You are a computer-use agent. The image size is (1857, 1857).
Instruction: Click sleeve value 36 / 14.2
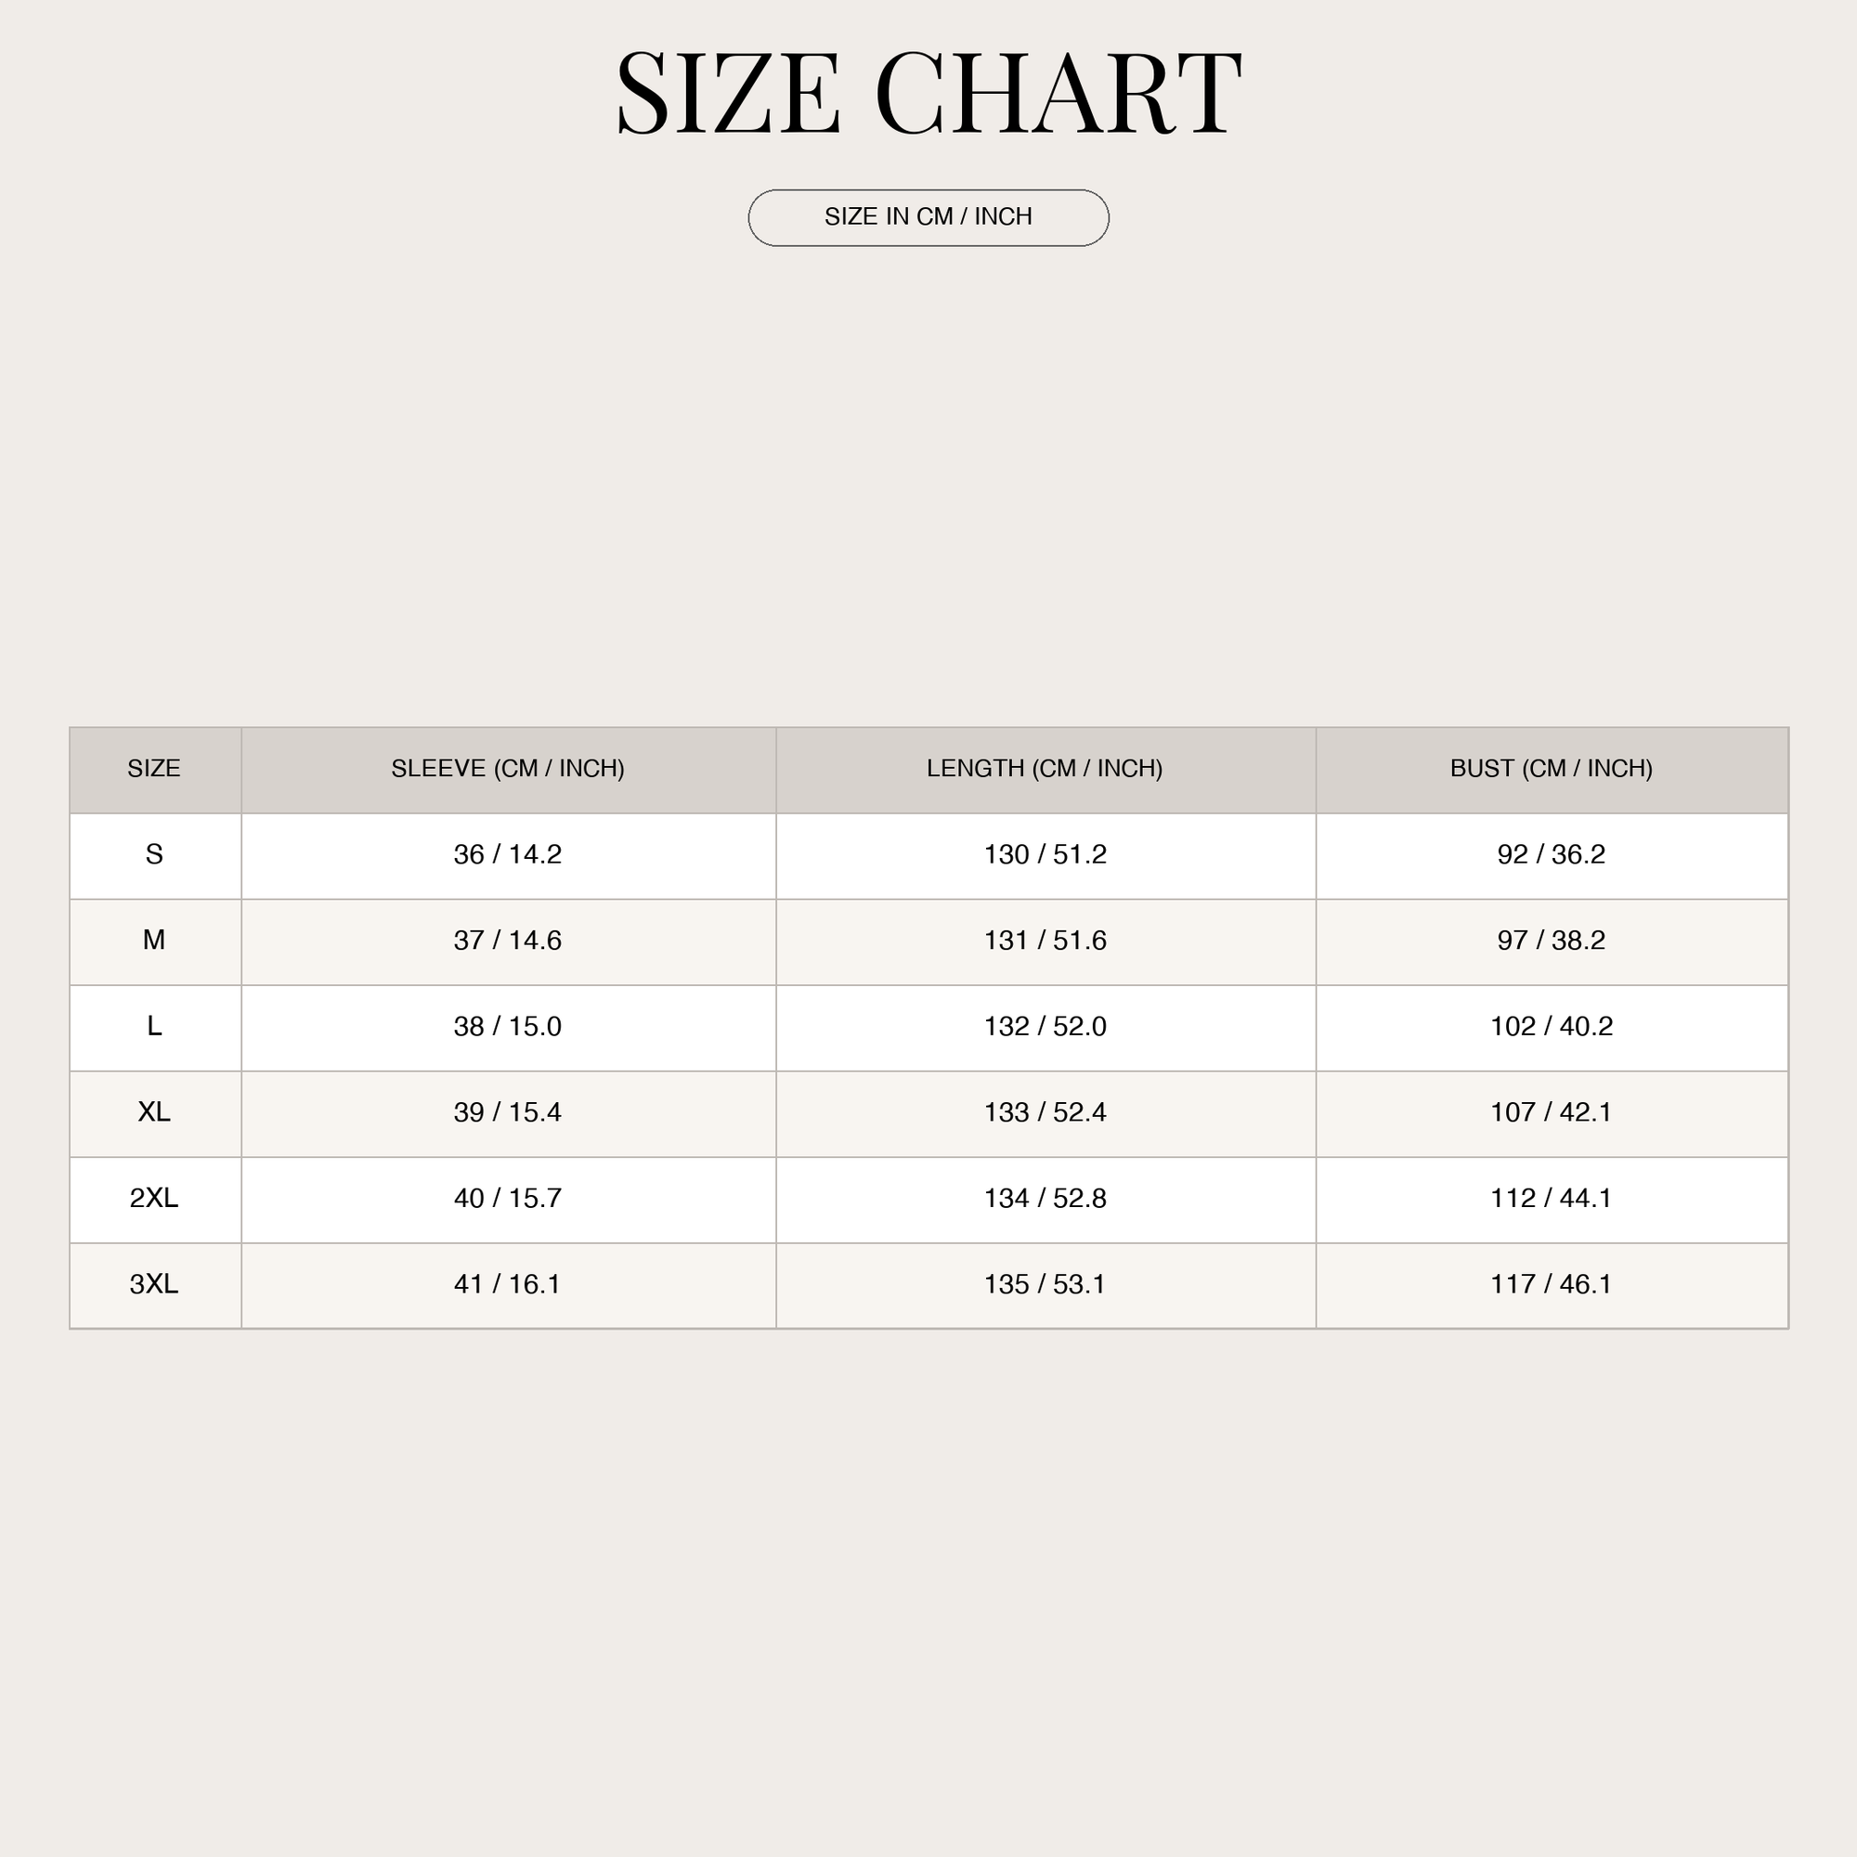(x=508, y=853)
